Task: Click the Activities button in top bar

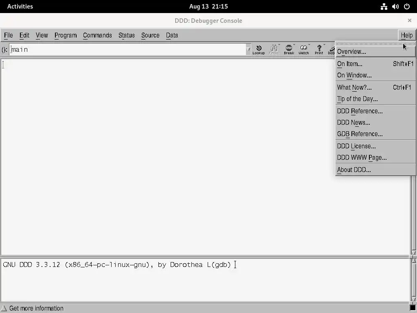Action: (20, 7)
